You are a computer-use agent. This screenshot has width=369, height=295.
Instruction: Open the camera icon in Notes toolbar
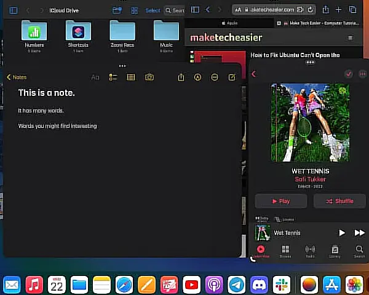pos(149,77)
